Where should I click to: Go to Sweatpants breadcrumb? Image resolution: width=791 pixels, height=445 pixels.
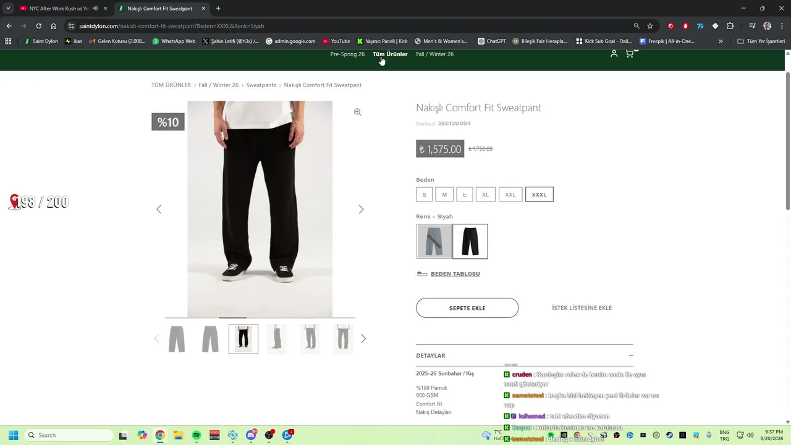click(261, 85)
